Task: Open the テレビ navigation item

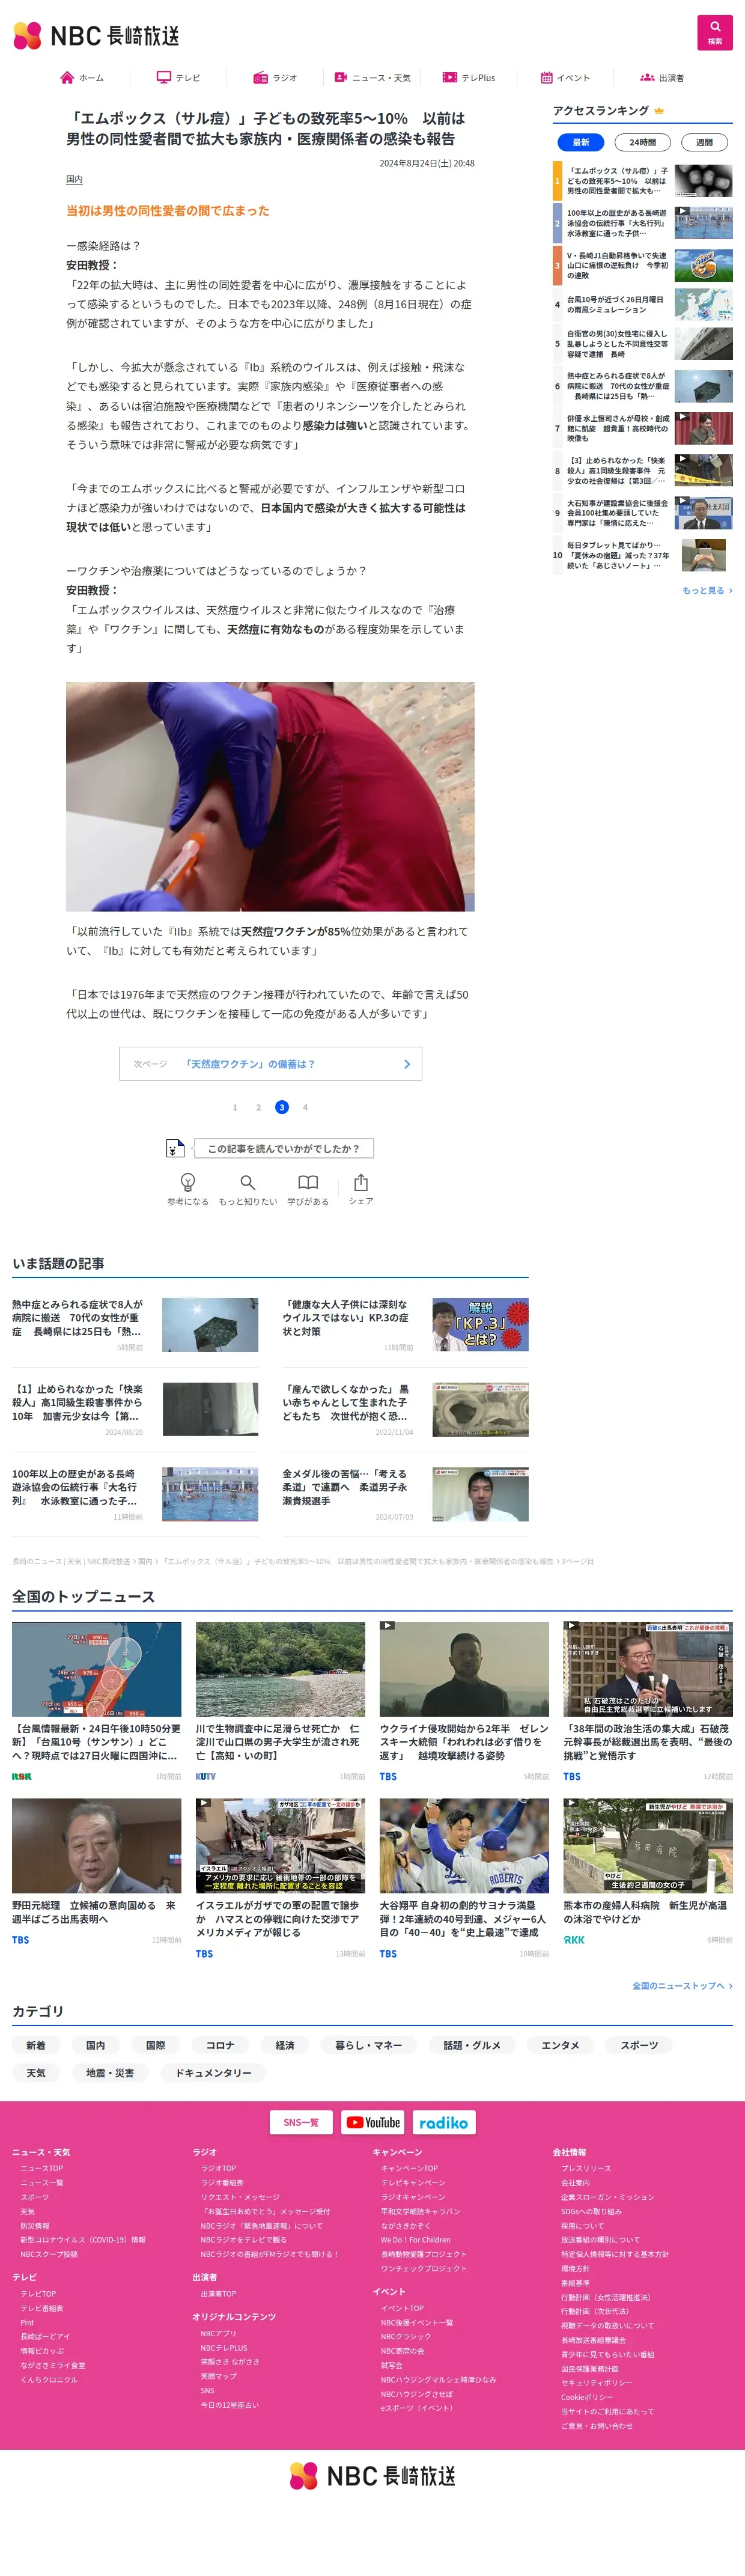Action: pyautogui.click(x=178, y=78)
